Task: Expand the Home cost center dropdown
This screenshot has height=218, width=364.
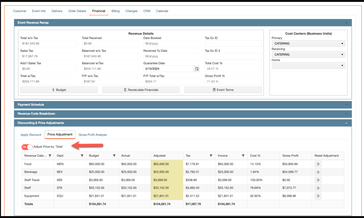Action: (308, 66)
